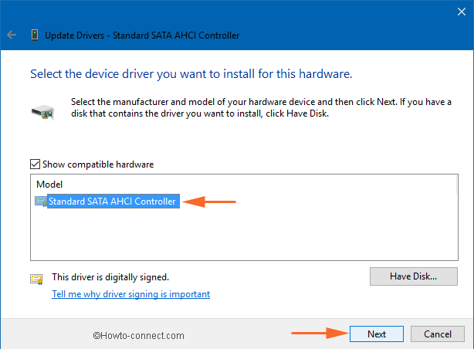Click the Model column header

(49, 185)
